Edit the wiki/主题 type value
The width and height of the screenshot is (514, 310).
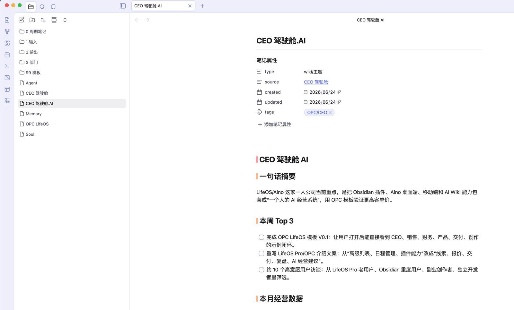[313, 72]
